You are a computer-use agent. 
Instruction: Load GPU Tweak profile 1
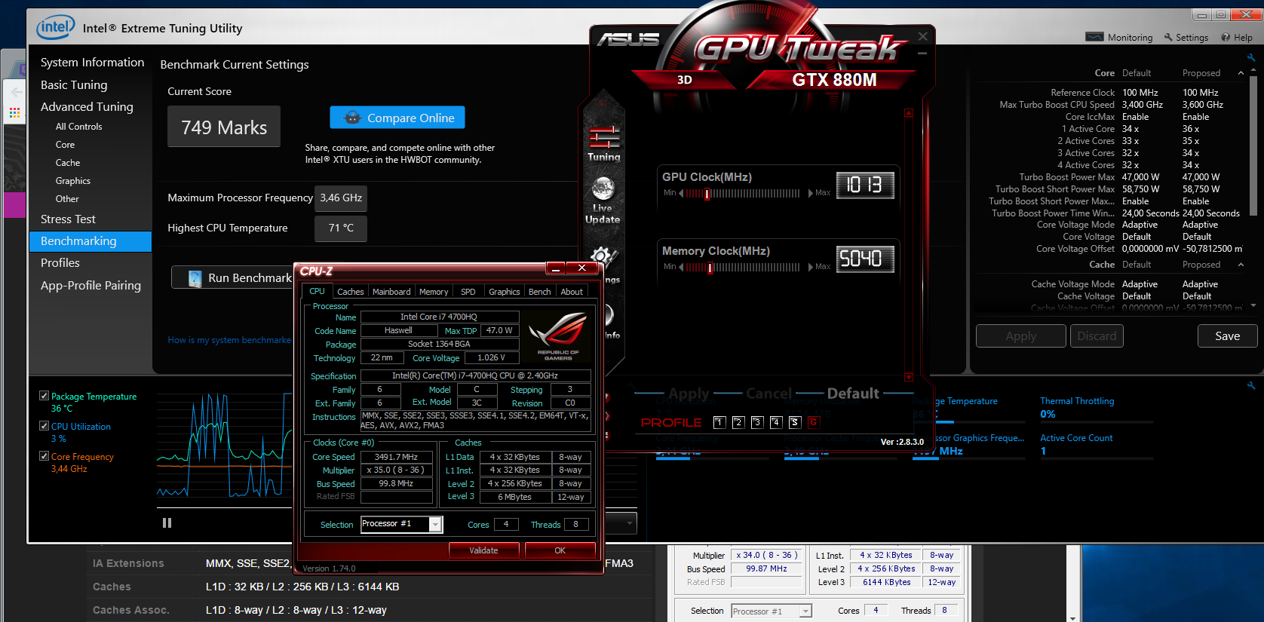(719, 422)
